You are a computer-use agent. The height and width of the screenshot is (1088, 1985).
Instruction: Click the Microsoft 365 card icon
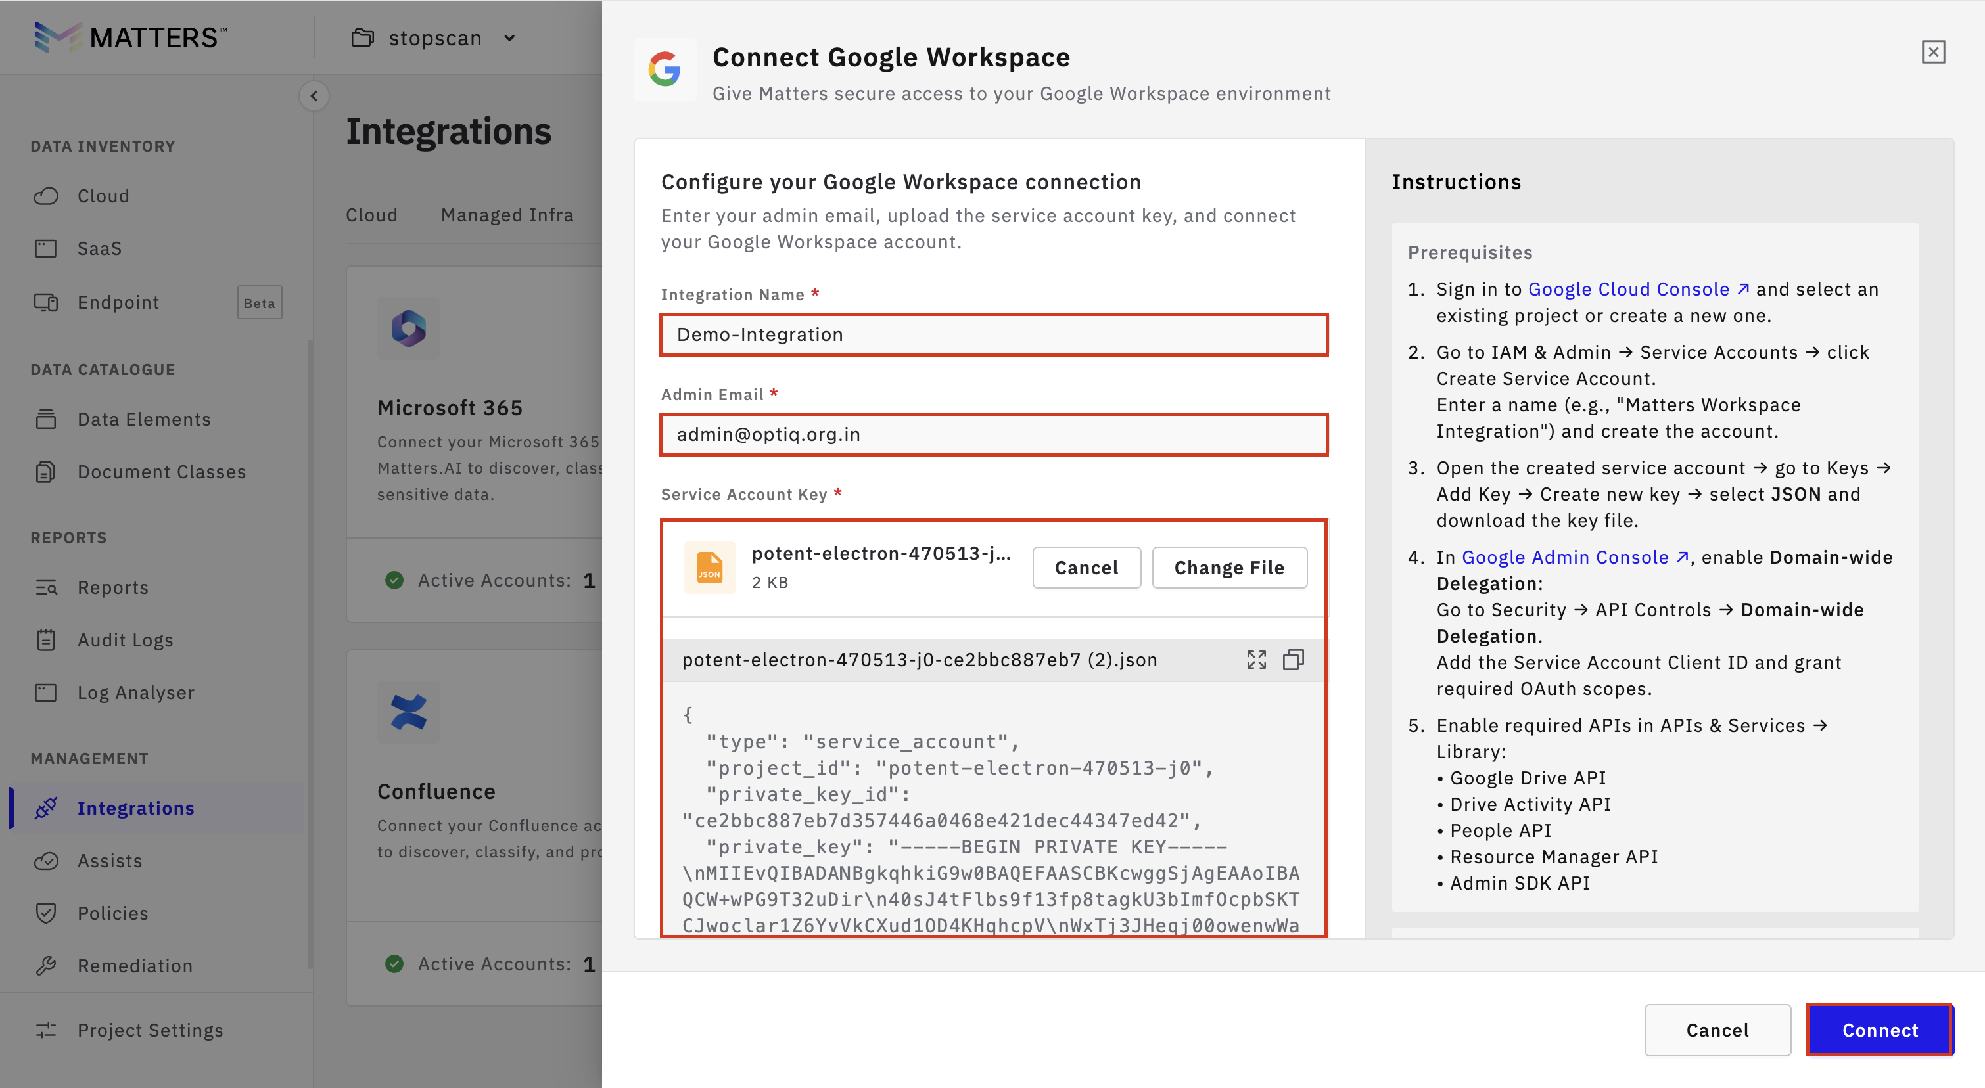408,329
